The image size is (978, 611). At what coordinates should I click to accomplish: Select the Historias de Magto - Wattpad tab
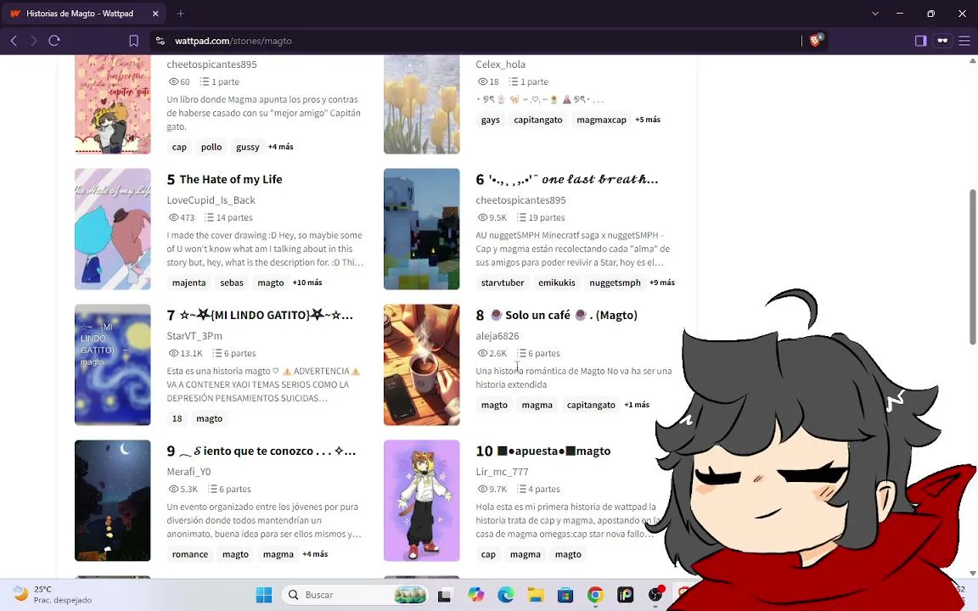pyautogui.click(x=84, y=13)
